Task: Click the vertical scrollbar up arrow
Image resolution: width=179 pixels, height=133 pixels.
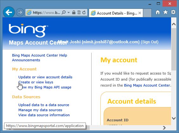Action: coord(174,24)
